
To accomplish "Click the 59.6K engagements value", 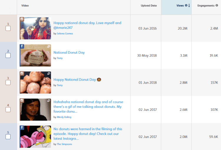I will coord(214,137).
